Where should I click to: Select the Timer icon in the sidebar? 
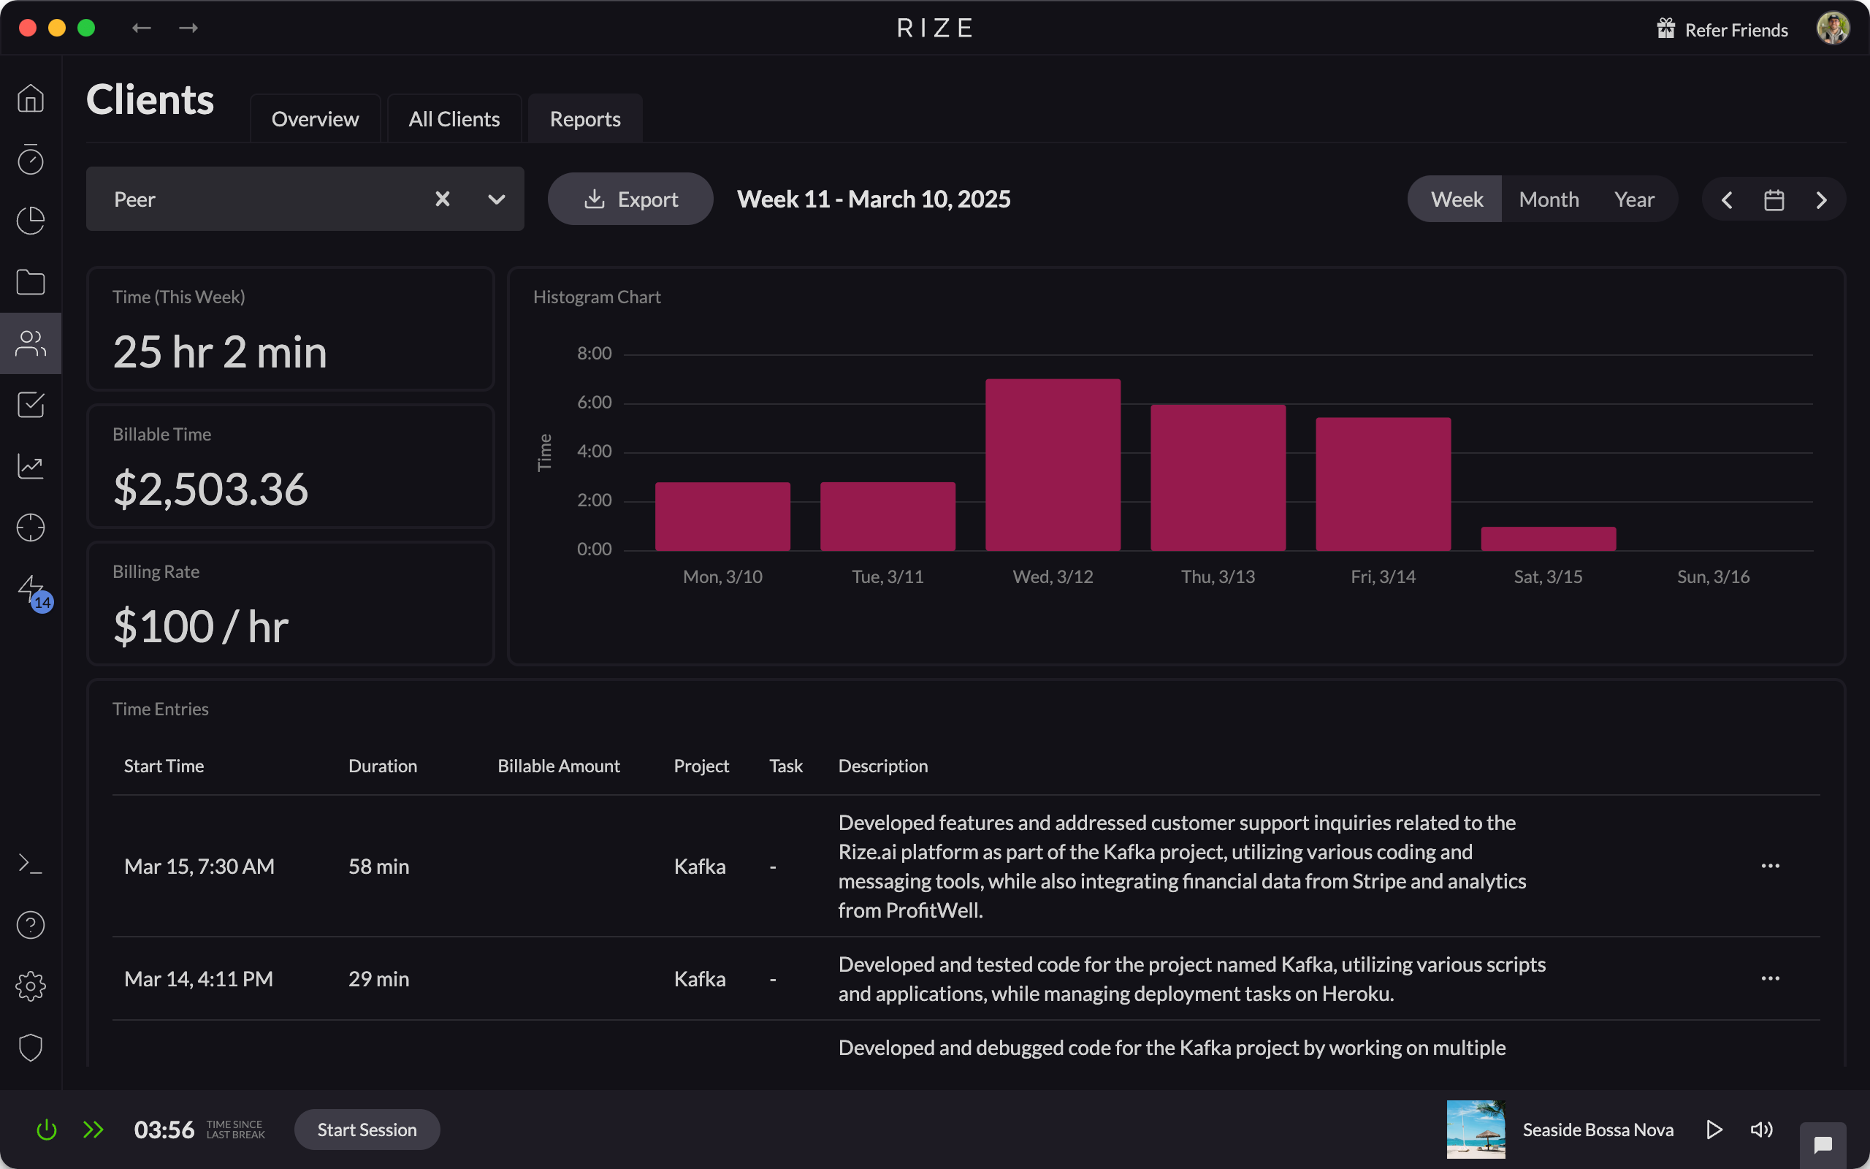point(30,160)
